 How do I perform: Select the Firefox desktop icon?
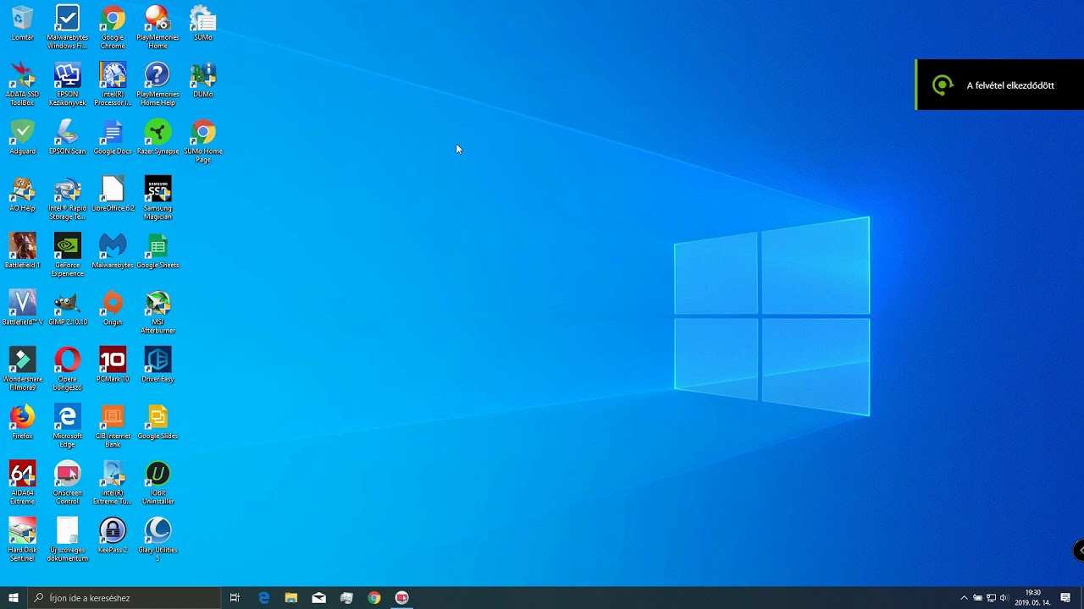(x=22, y=421)
